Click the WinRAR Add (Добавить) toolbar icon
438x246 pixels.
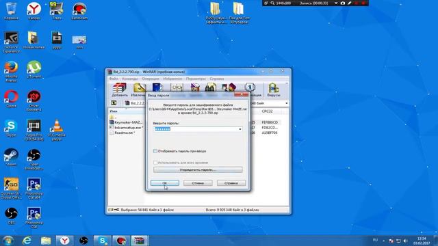pos(120,90)
